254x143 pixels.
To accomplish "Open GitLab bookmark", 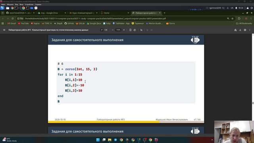I will click(80, 23).
